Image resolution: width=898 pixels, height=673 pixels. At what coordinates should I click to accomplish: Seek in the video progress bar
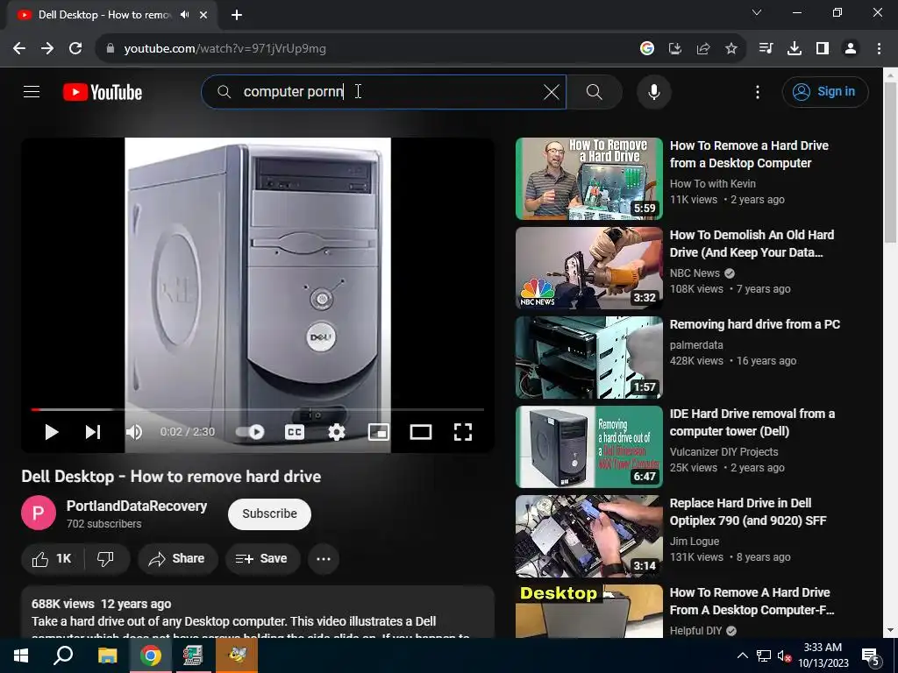click(x=258, y=410)
